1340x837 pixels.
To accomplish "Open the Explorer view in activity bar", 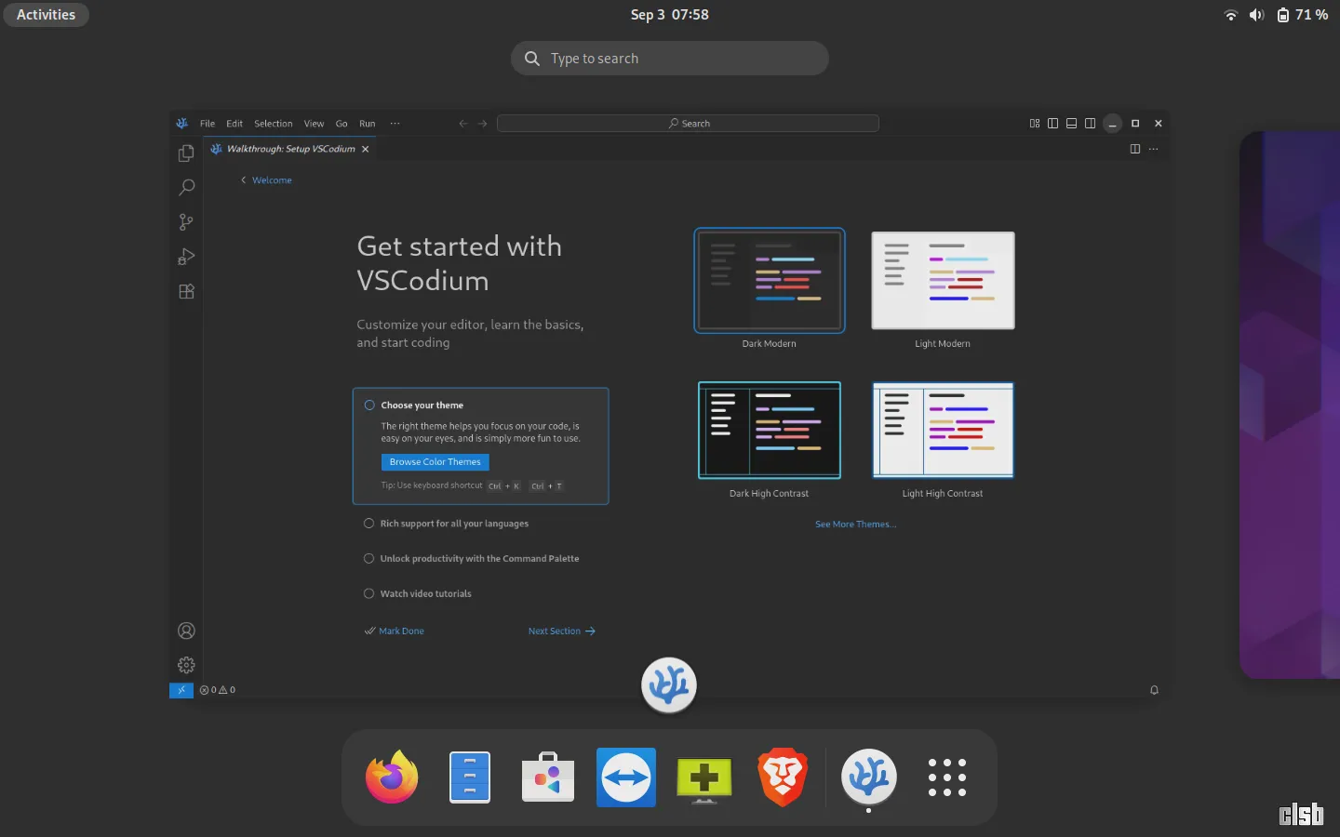I will click(186, 153).
